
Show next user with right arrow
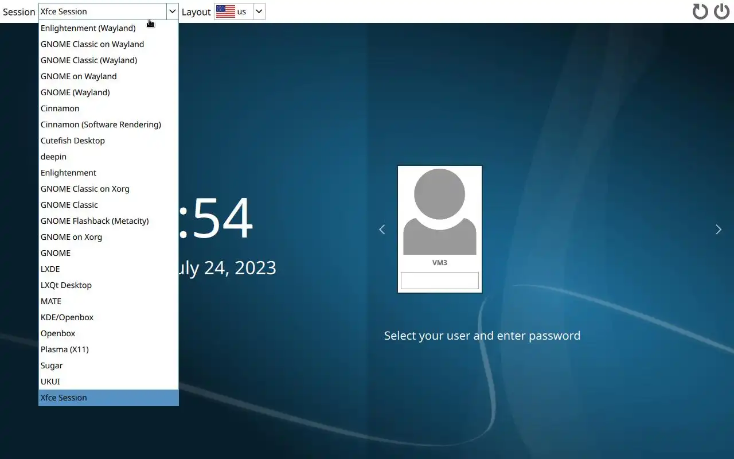click(x=719, y=229)
